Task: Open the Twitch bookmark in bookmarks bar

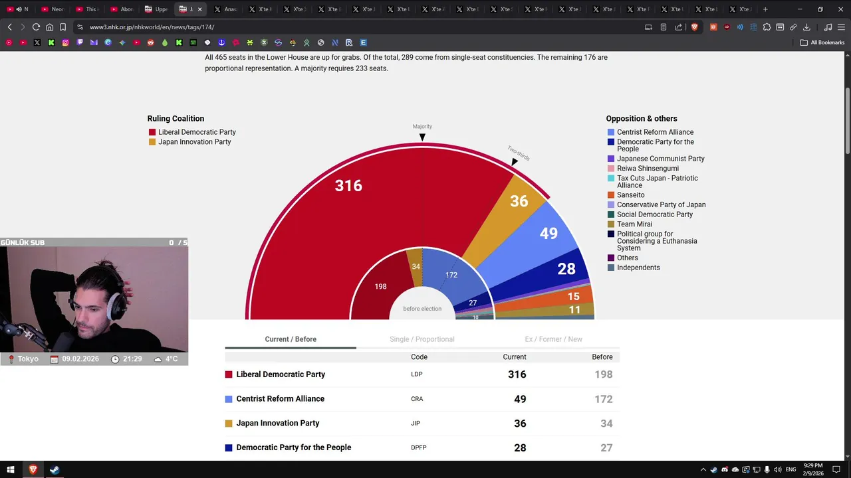Action: click(x=80, y=42)
